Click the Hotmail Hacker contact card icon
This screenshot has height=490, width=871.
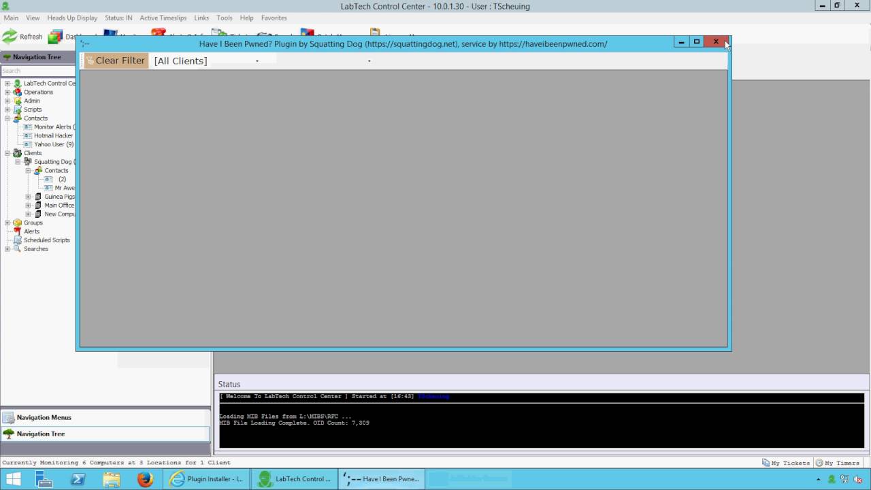coord(28,135)
